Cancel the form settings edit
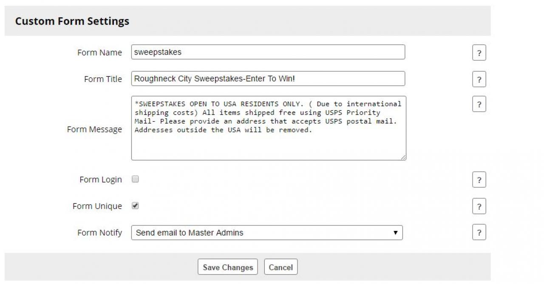 point(281,267)
